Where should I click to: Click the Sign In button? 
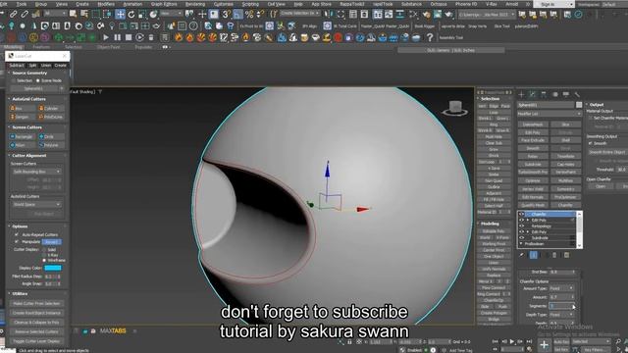coord(549,4)
